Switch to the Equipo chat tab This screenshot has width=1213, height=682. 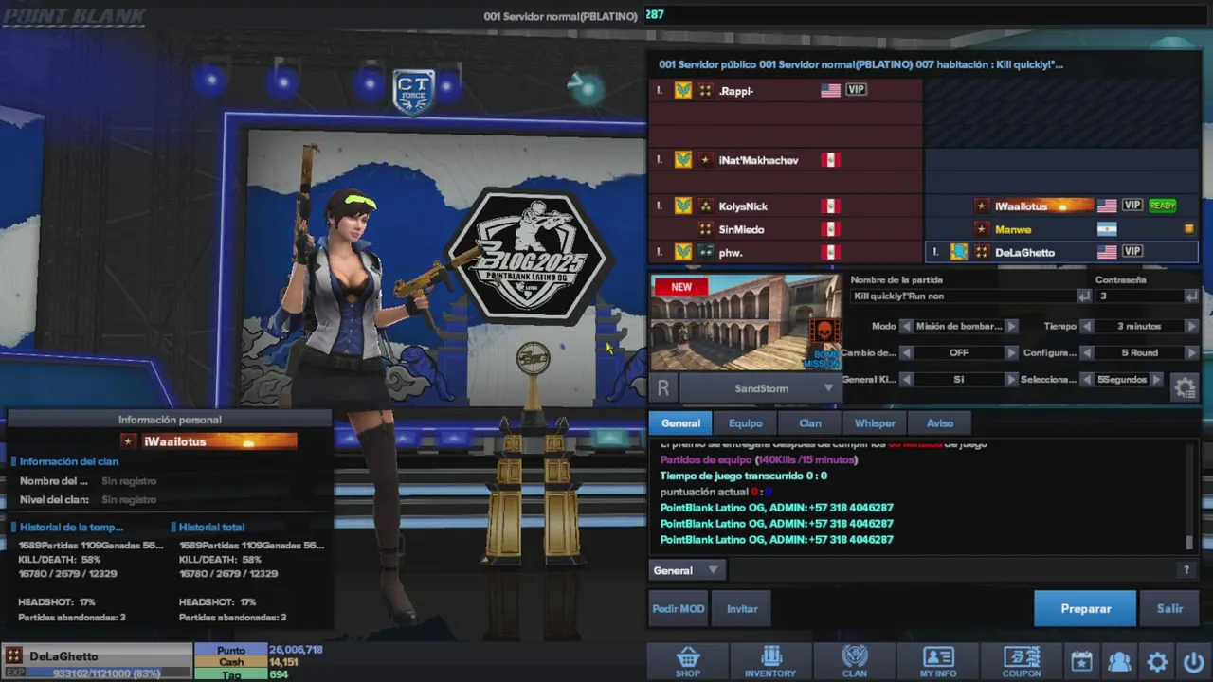click(745, 423)
